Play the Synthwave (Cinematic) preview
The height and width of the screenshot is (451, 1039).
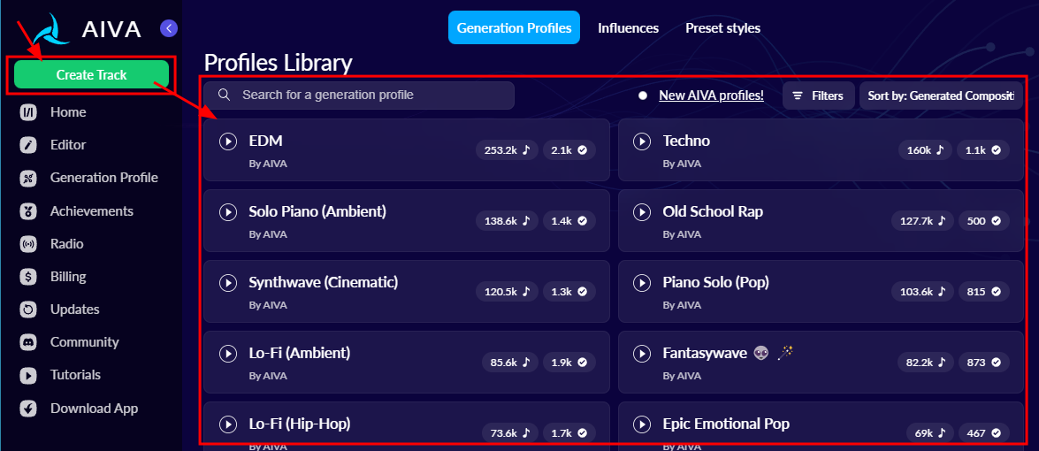tap(227, 283)
